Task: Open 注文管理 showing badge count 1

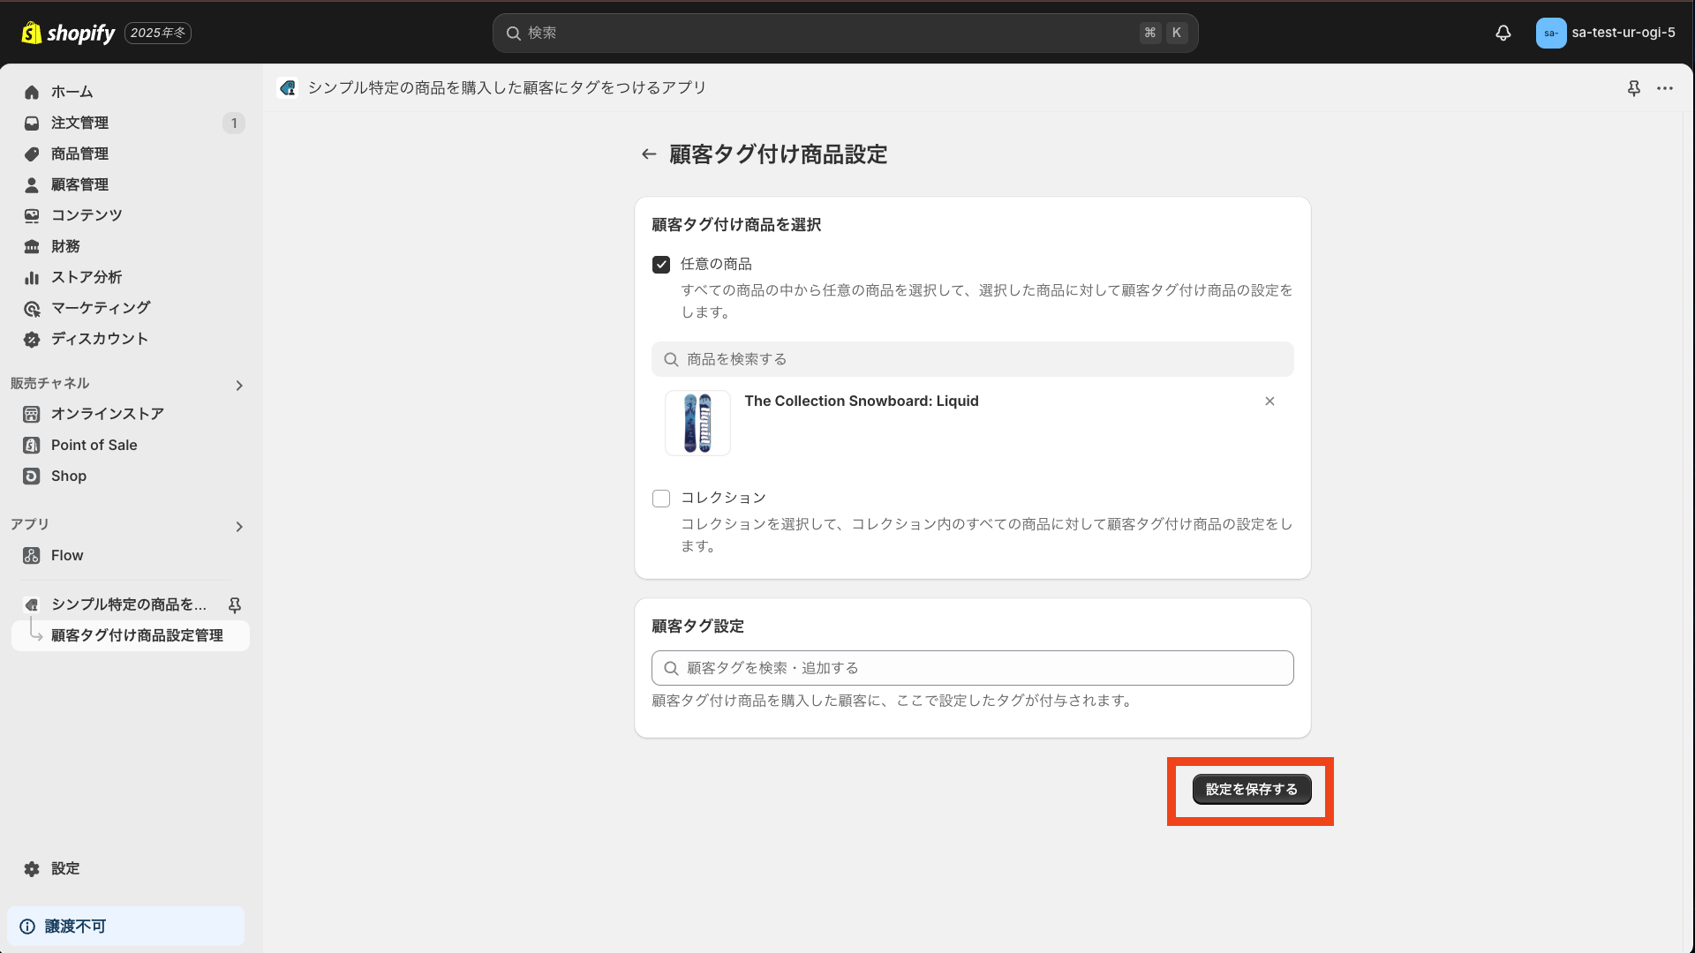Action: tap(79, 123)
